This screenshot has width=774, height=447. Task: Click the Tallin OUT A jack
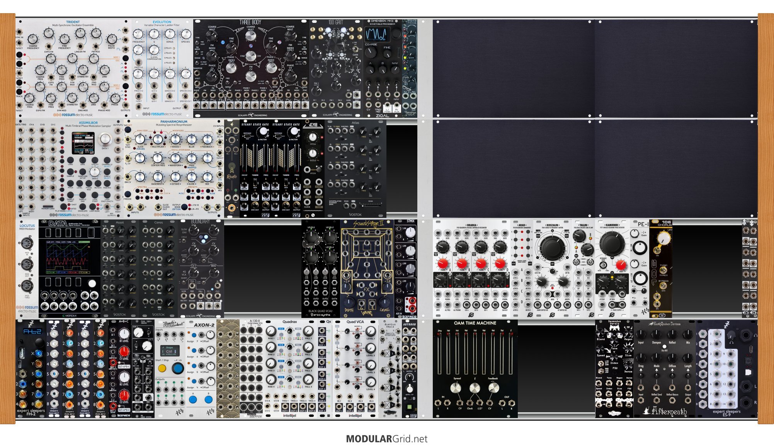point(578,305)
